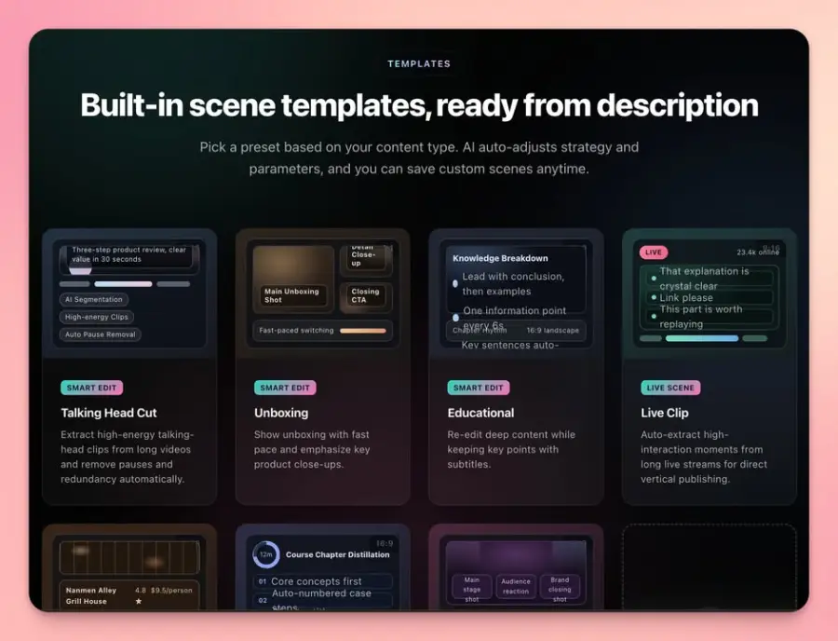Image resolution: width=838 pixels, height=641 pixels.
Task: Click the Brand closing shot chip
Action: 560,589
